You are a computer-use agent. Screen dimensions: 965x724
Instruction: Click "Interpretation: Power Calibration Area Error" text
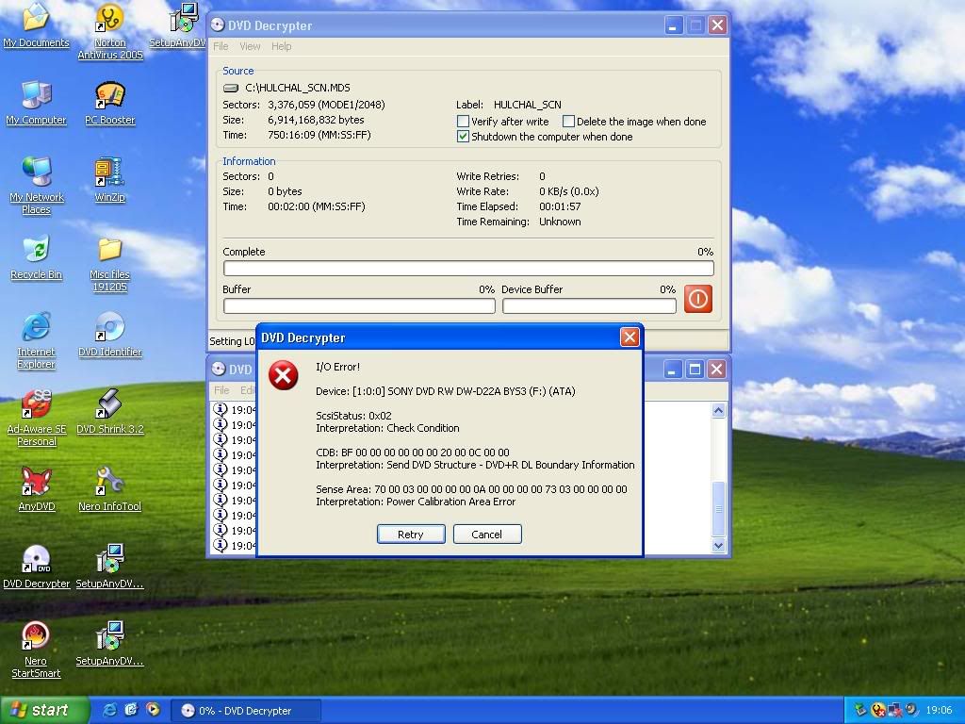coord(416,502)
